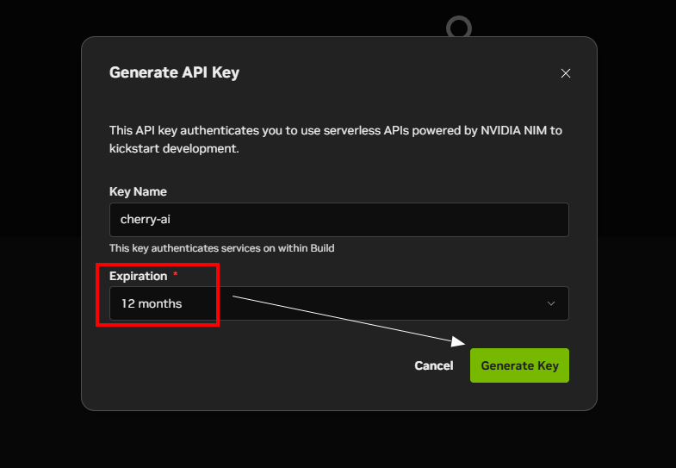
Task: Click the Key Name input field
Action: tap(338, 220)
